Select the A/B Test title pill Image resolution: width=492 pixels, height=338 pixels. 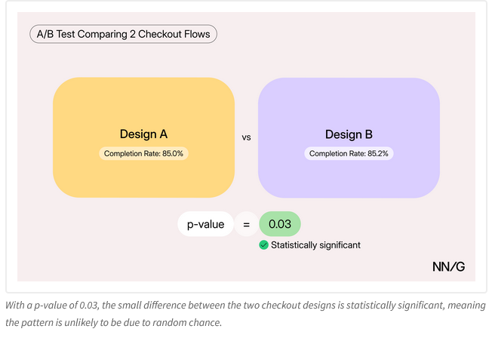point(123,34)
